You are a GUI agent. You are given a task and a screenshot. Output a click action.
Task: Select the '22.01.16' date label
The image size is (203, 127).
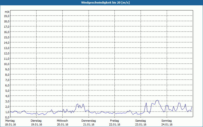pos(115,124)
